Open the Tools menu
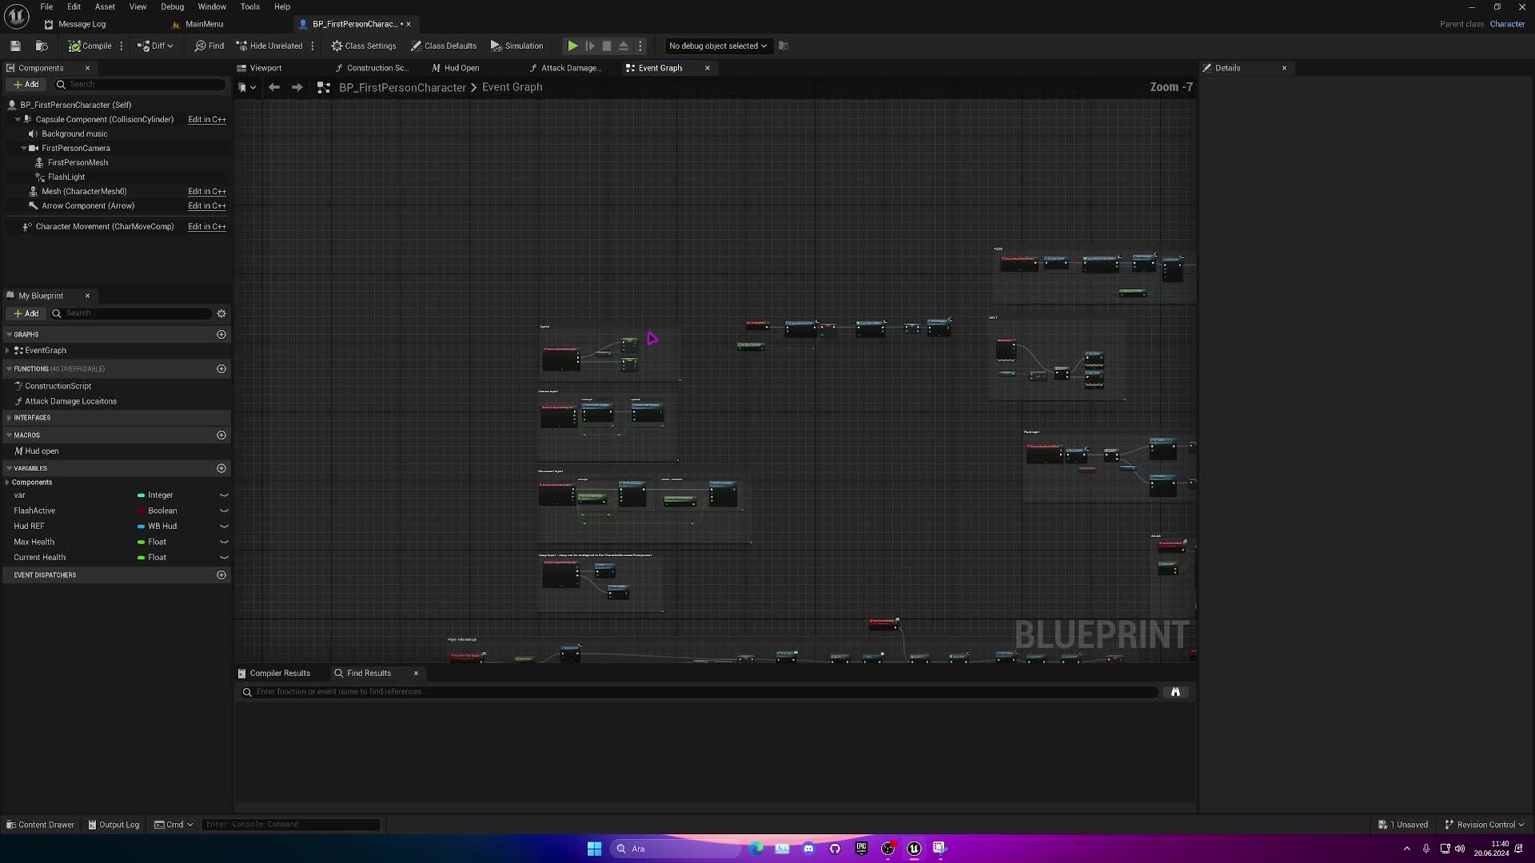The image size is (1535, 863). [250, 6]
